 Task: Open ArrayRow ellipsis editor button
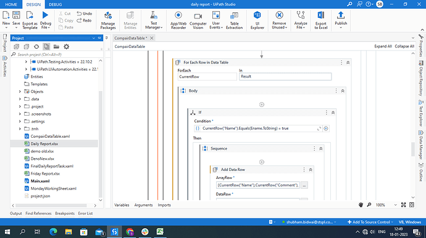304,186
